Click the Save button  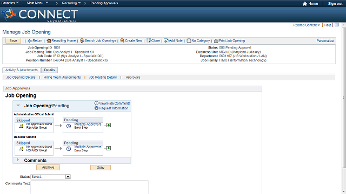[13, 41]
